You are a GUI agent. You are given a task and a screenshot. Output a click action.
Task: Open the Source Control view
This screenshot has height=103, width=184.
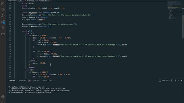3,9
